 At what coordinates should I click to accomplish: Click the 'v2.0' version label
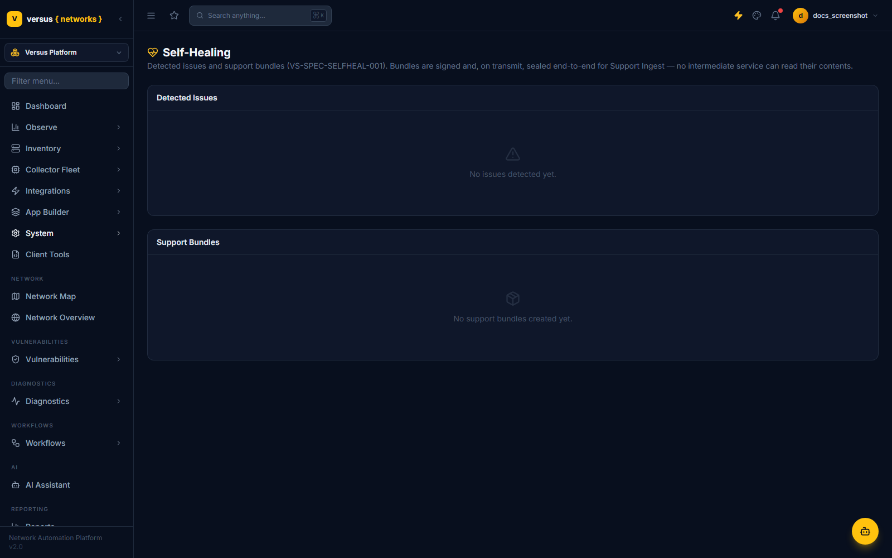(x=16, y=547)
